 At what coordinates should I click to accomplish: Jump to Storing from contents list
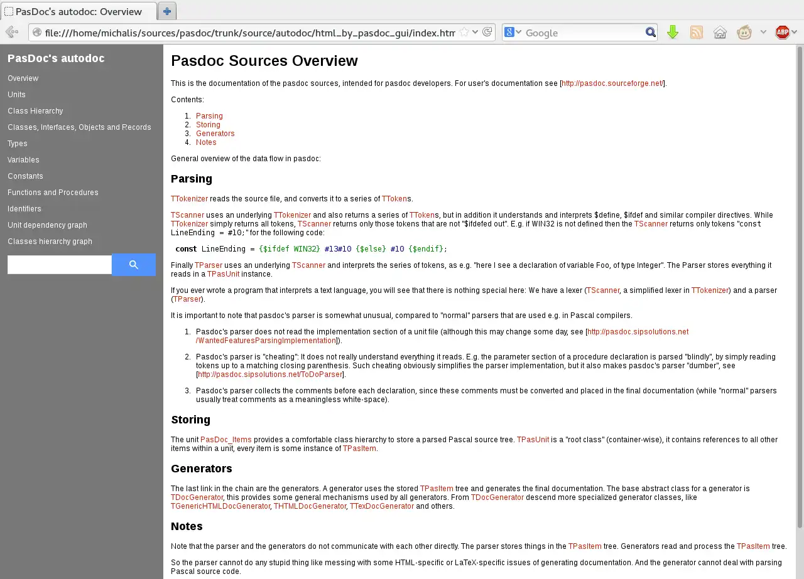coord(208,125)
